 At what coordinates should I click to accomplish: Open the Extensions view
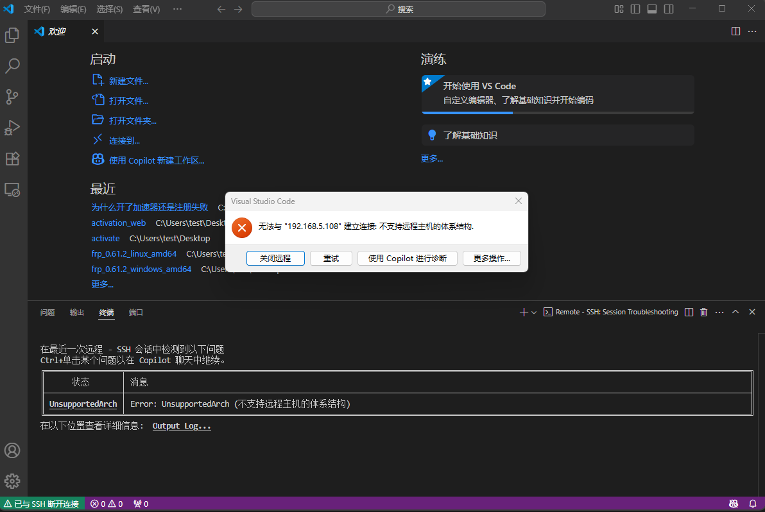(x=12, y=158)
